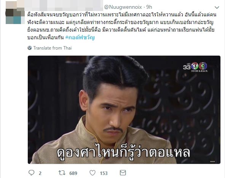
Task: Click the 9h timestamp
Action: tap(149, 7)
